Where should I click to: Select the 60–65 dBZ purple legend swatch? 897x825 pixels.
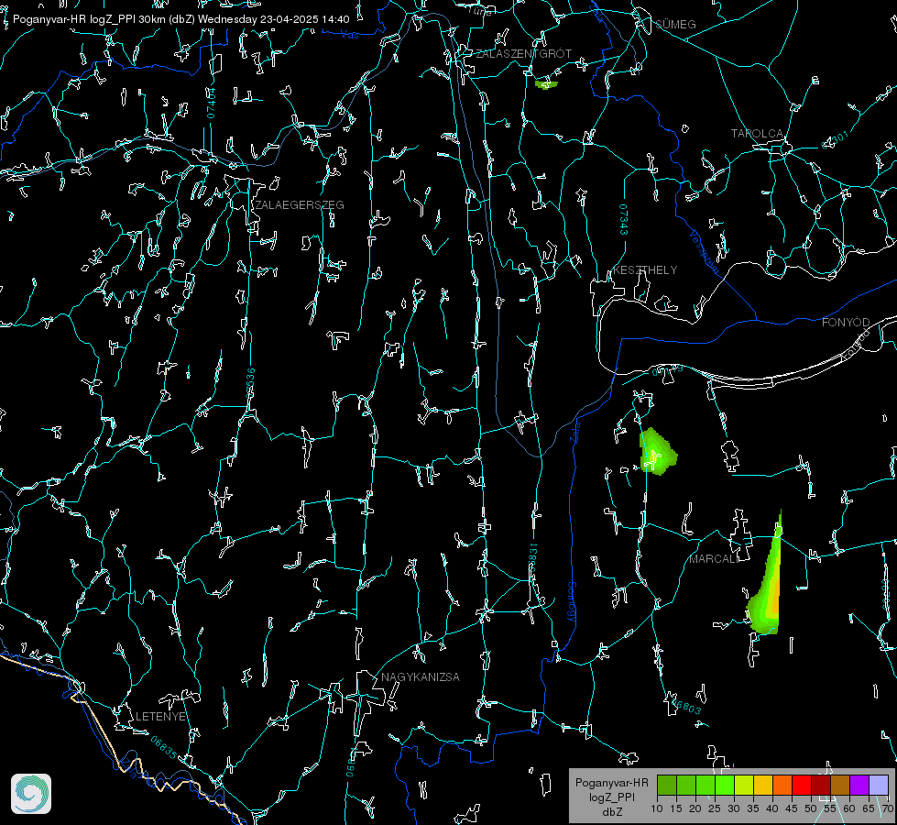[859, 785]
